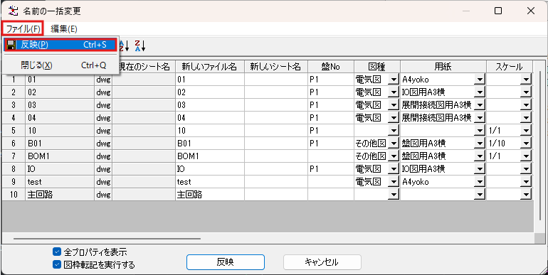Open 用紙 dropdown for row 02 IO図用A3横
Image resolution: width=548 pixels, height=275 pixels.
(480, 92)
